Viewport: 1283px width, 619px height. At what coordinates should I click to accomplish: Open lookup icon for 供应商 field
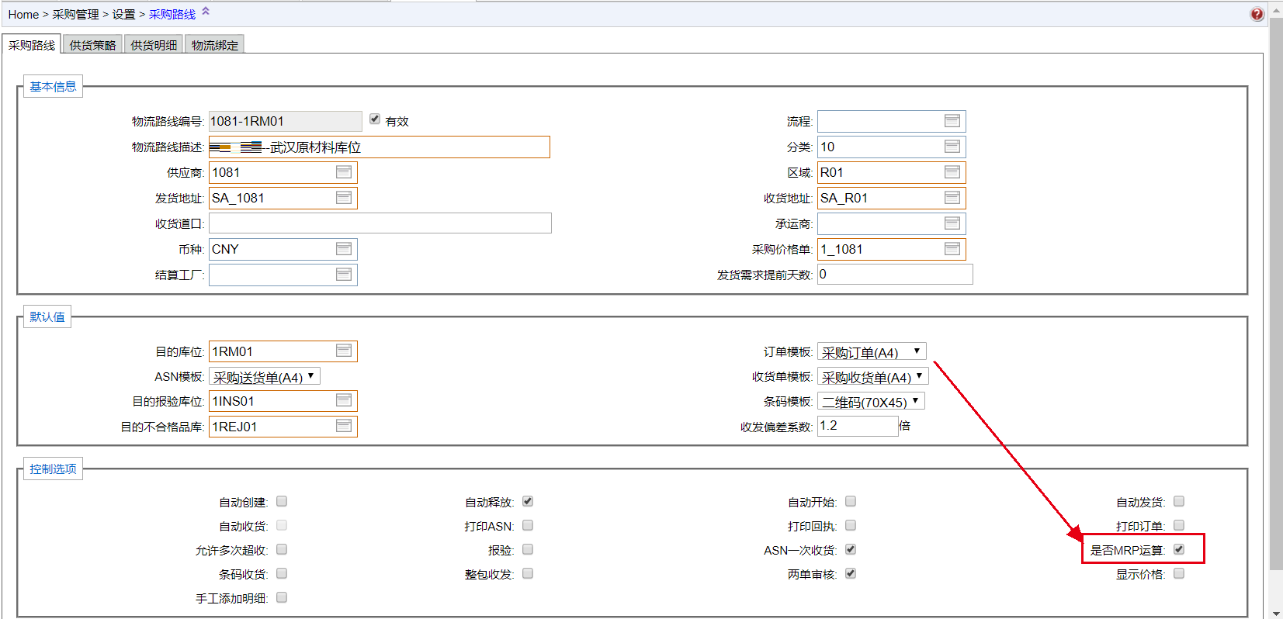pyautogui.click(x=344, y=172)
